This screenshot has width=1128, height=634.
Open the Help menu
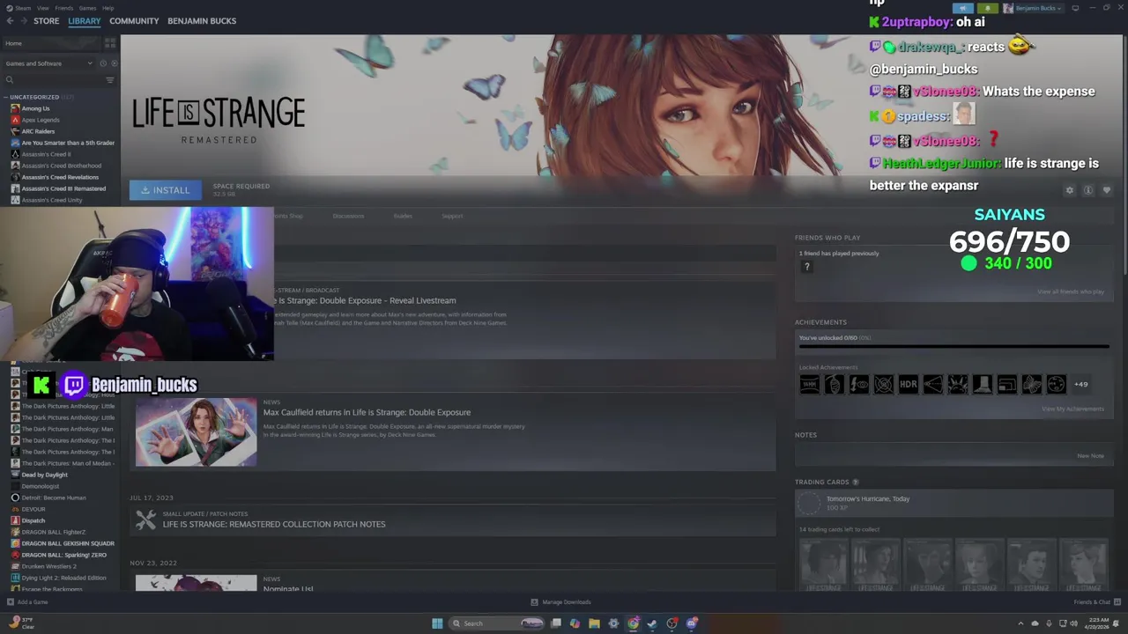[108, 8]
